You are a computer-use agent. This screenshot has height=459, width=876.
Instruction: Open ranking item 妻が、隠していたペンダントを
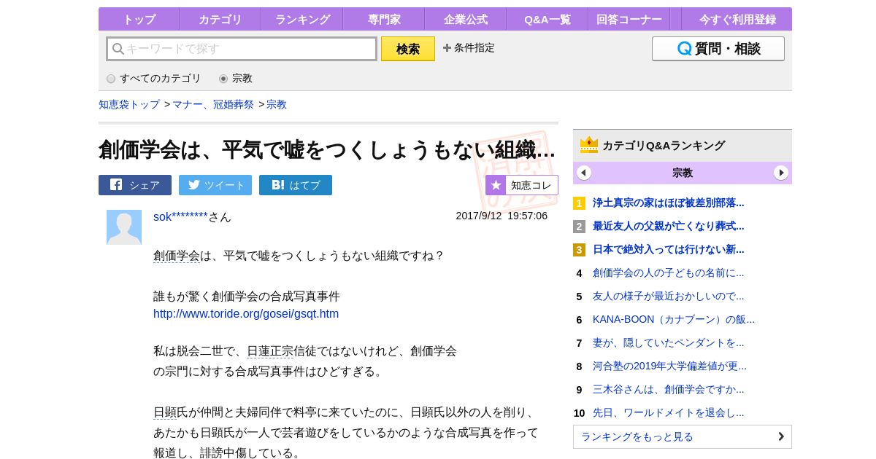click(669, 342)
